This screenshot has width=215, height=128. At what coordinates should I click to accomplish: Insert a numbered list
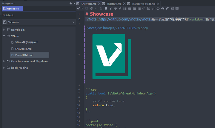click(130, 8)
